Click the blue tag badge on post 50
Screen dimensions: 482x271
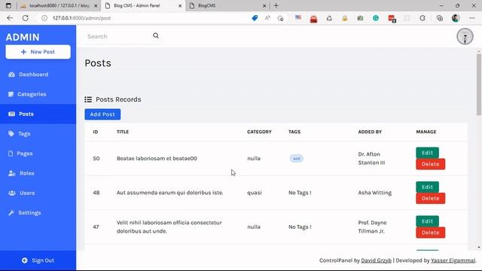pos(296,159)
